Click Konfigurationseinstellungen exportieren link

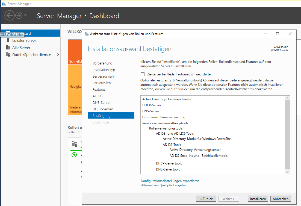[170, 181]
